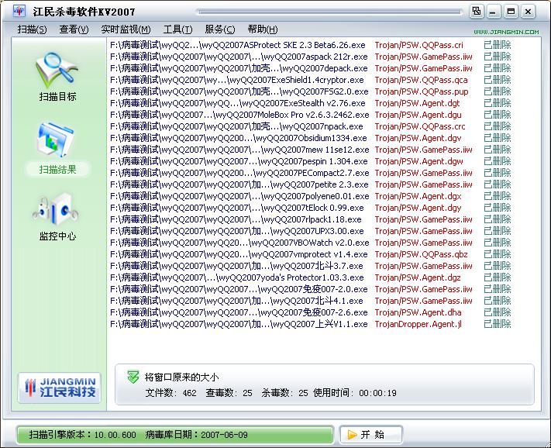
Task: Click the JIANGMIN 江民科技 logo
Action: [59, 388]
